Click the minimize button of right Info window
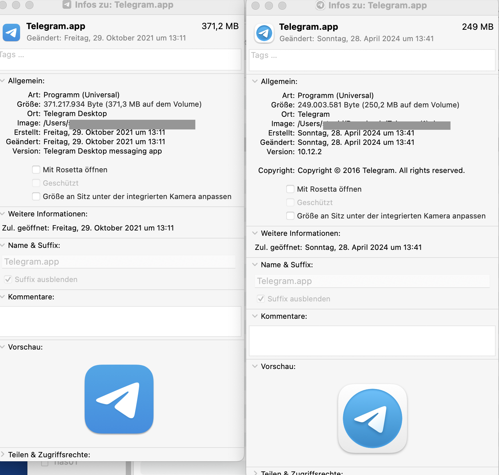The image size is (499, 475). click(269, 6)
